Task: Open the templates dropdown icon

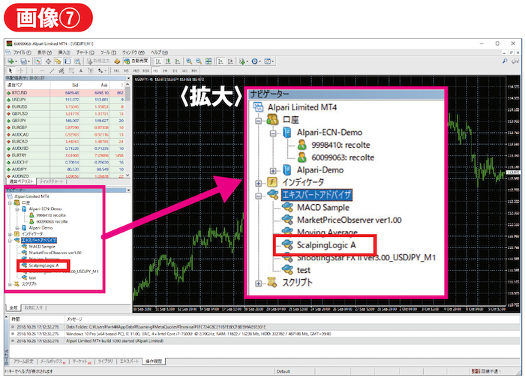Action: pos(268,61)
